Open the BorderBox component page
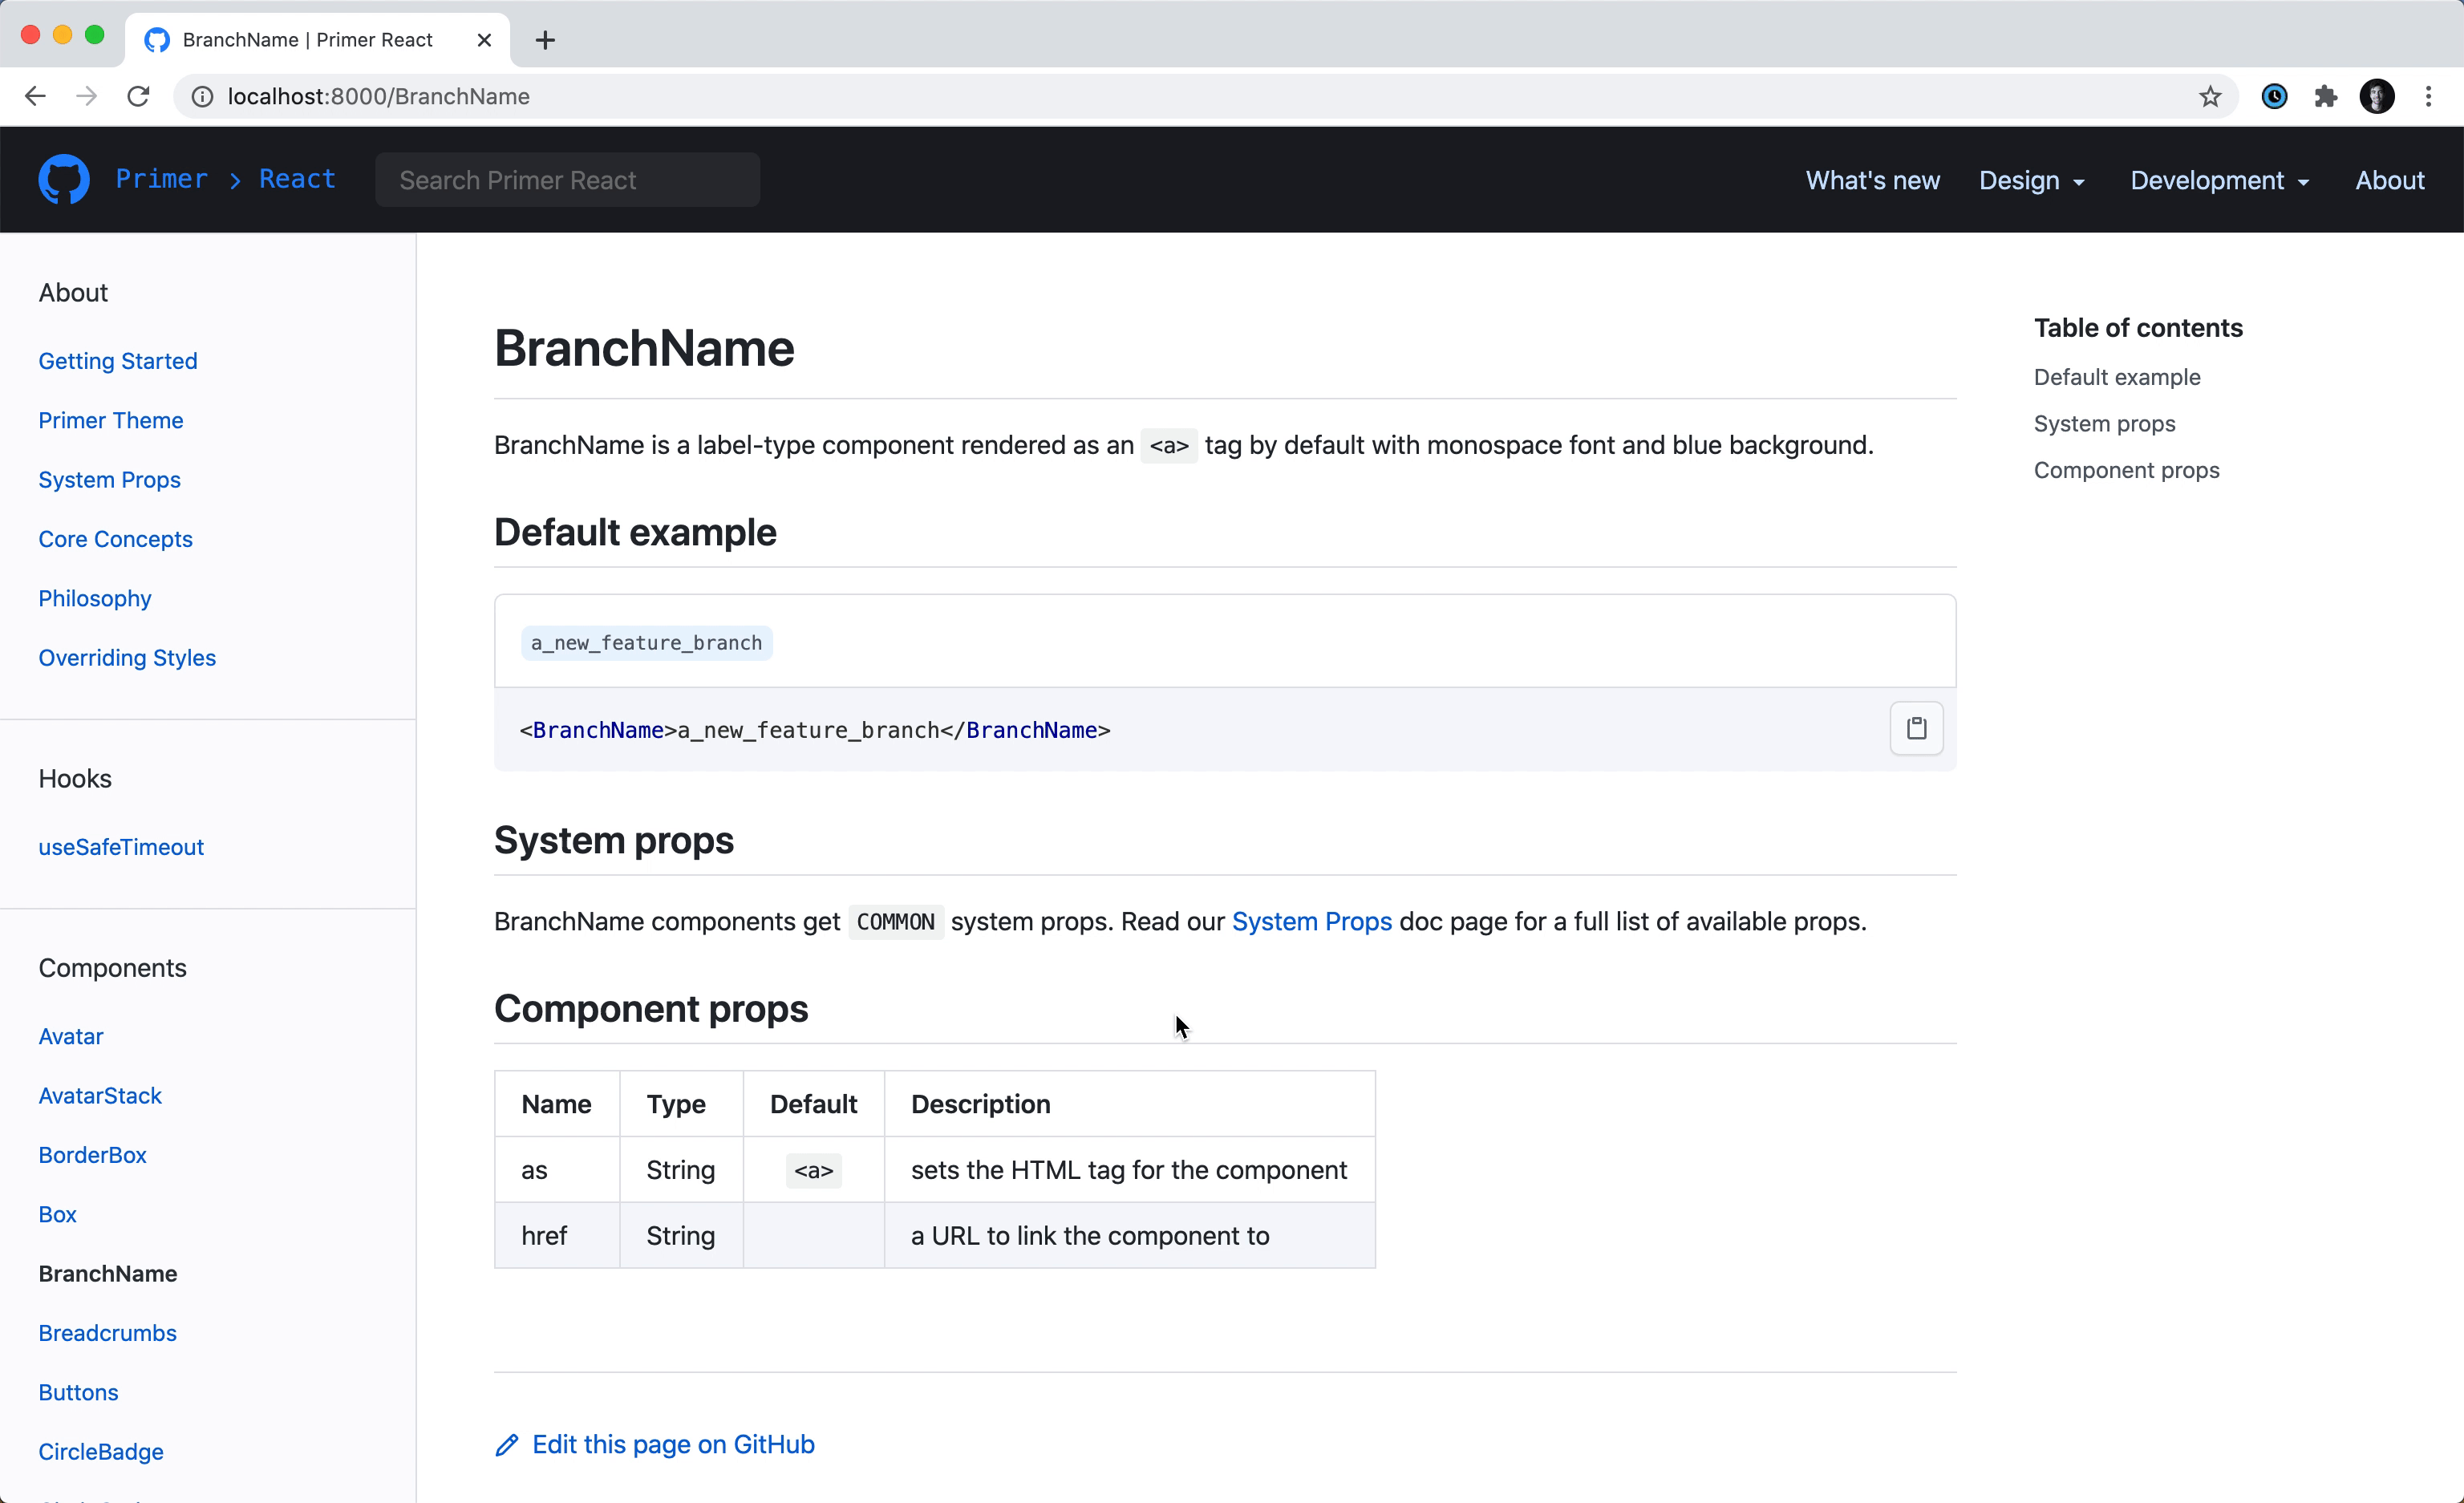The image size is (2464, 1503). pyautogui.click(x=93, y=1155)
